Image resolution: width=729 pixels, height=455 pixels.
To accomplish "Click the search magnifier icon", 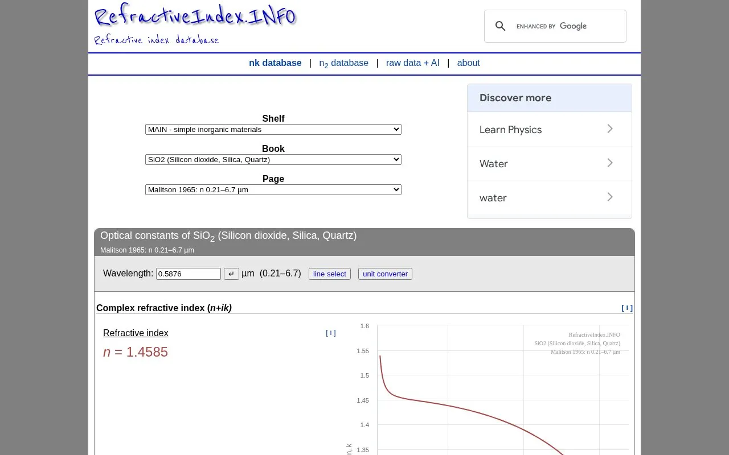I will coord(501,26).
